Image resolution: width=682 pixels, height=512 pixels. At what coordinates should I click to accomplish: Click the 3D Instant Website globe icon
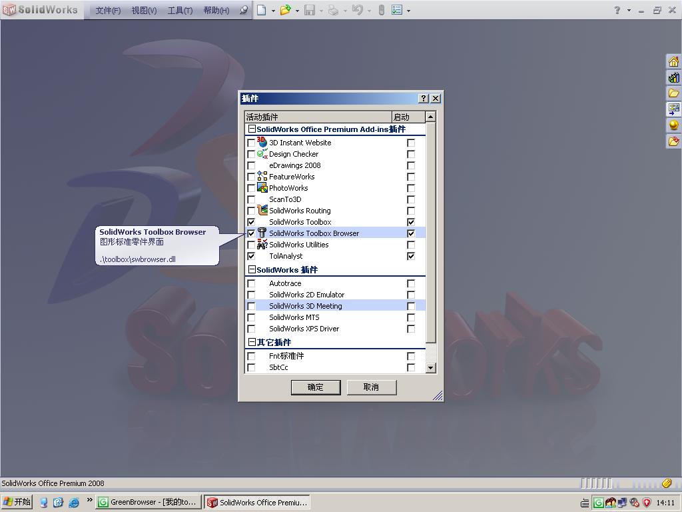[x=262, y=142]
